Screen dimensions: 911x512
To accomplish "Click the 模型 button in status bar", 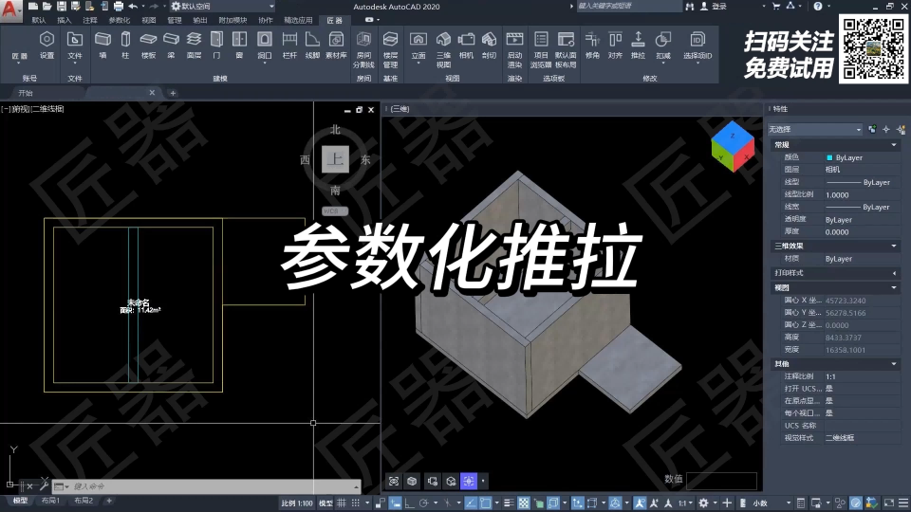I will (325, 503).
